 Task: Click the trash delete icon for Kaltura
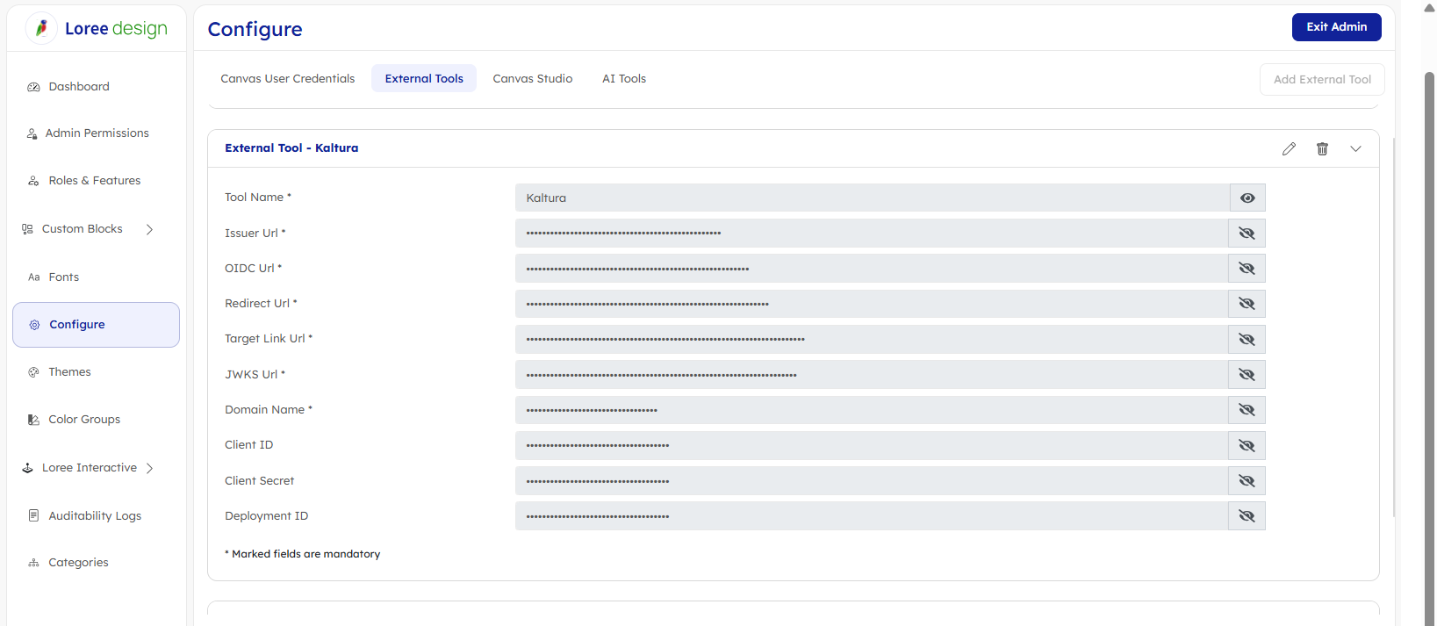click(x=1322, y=149)
